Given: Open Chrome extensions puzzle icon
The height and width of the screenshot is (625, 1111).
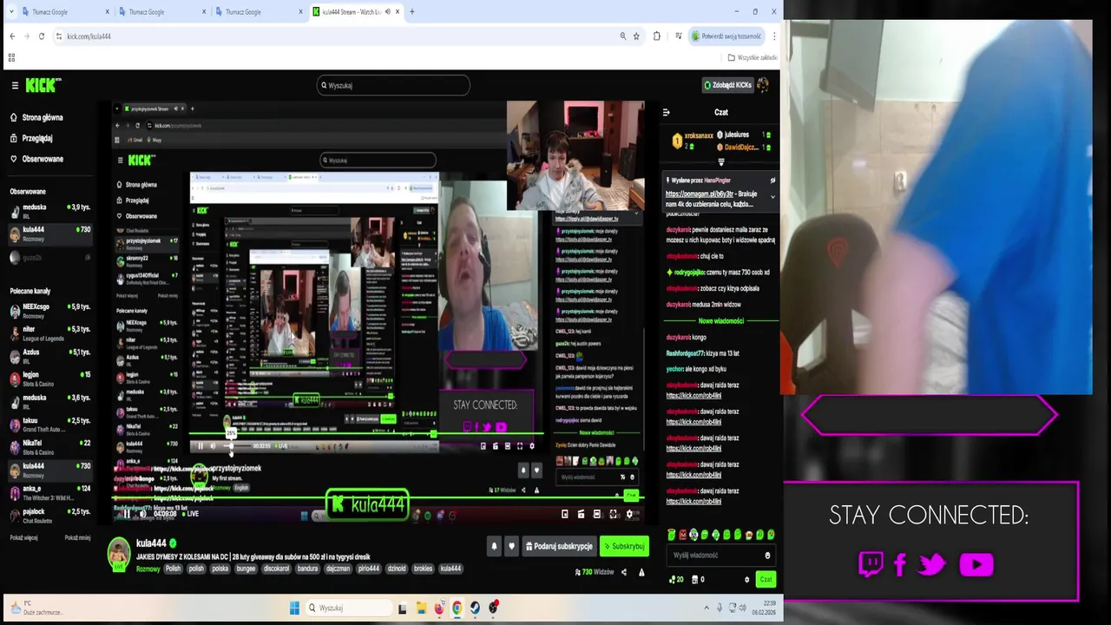Looking at the screenshot, I should coord(657,36).
